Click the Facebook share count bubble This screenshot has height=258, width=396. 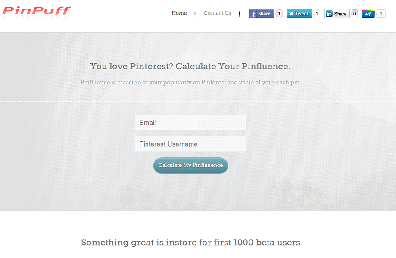pos(279,14)
